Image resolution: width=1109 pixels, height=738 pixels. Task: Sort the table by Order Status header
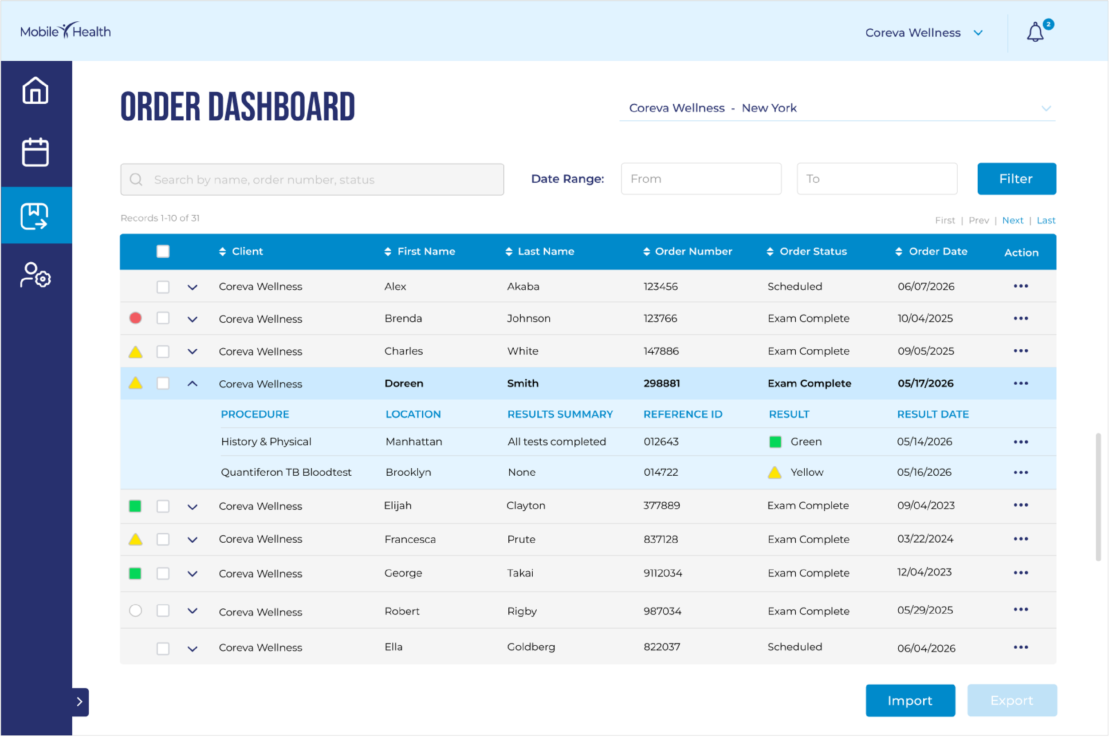coord(806,252)
